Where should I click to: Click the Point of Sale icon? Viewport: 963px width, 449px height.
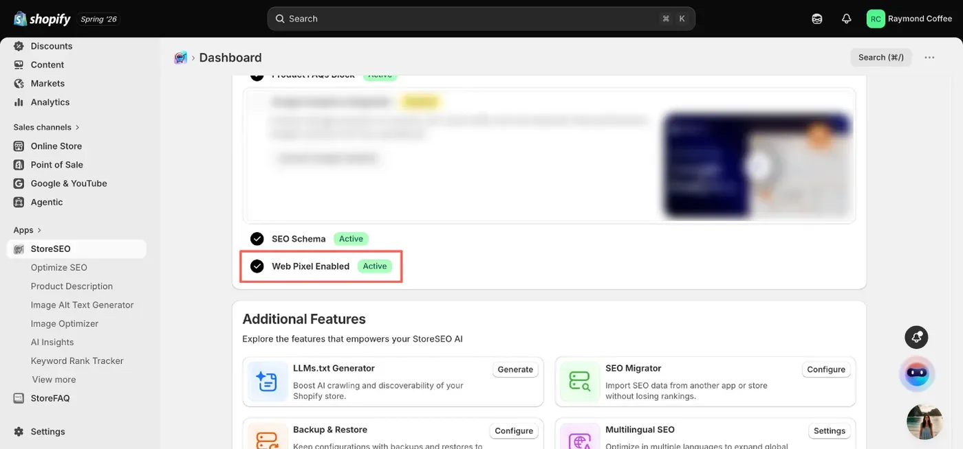click(19, 165)
